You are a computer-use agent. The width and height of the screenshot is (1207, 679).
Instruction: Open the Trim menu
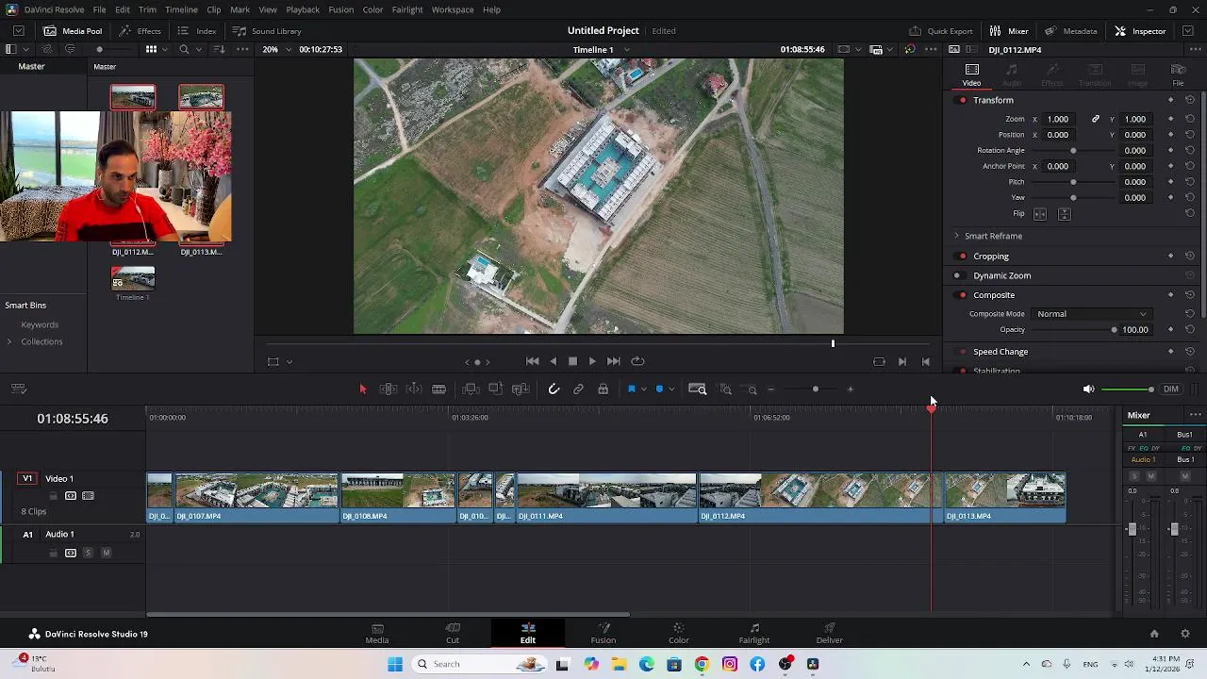click(147, 9)
